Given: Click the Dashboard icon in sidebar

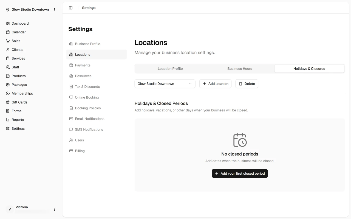Looking at the screenshot, I should point(8,23).
